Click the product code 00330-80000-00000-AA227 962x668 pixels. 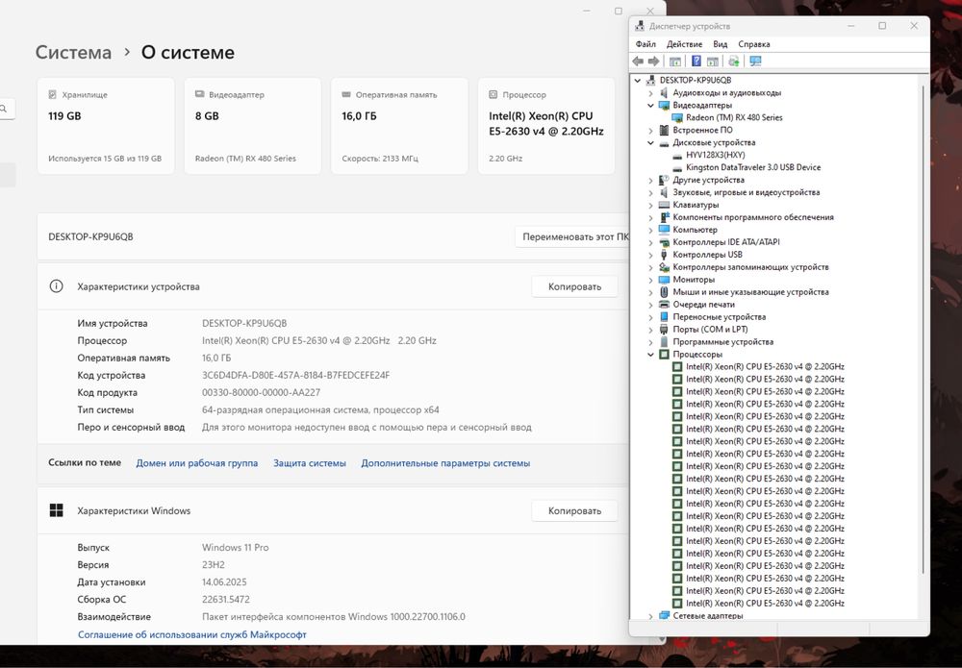261,392
